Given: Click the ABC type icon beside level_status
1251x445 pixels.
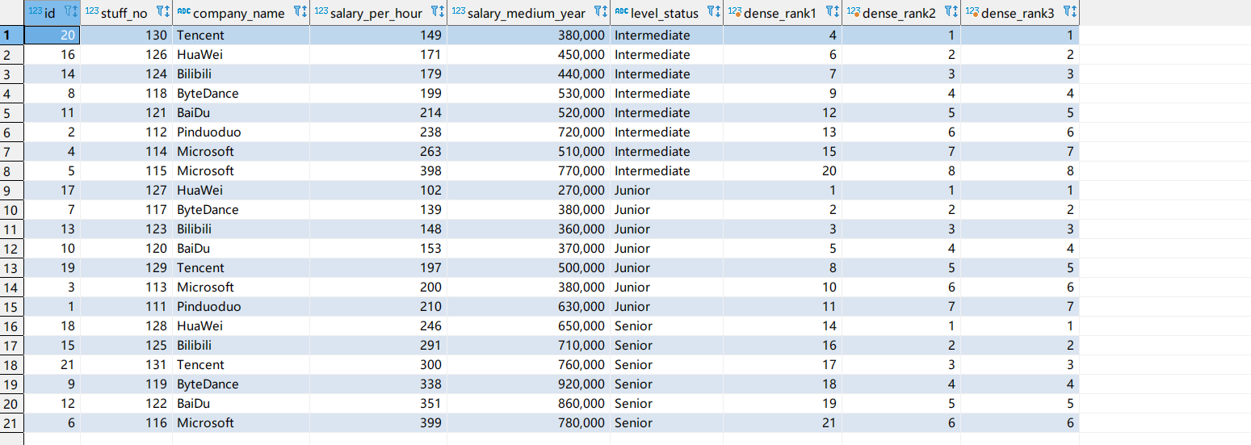Looking at the screenshot, I should (x=621, y=12).
